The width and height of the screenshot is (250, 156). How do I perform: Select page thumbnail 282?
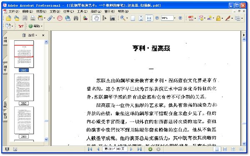click(x=24, y=87)
